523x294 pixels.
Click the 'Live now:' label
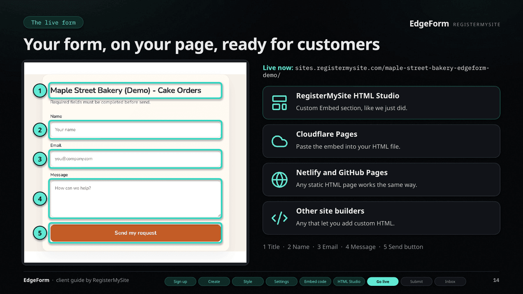[278, 68]
